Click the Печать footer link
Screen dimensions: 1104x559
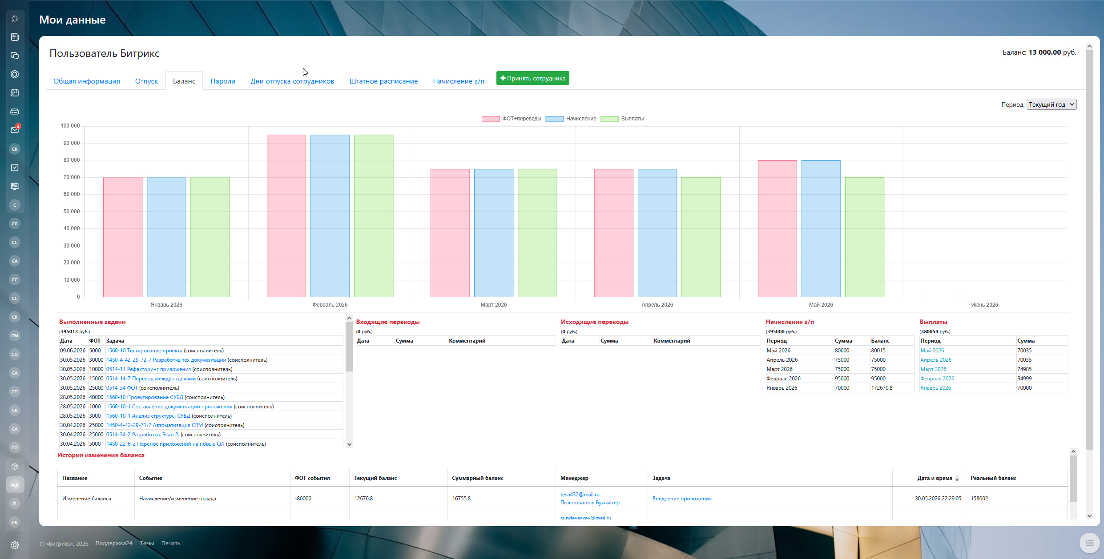click(171, 543)
